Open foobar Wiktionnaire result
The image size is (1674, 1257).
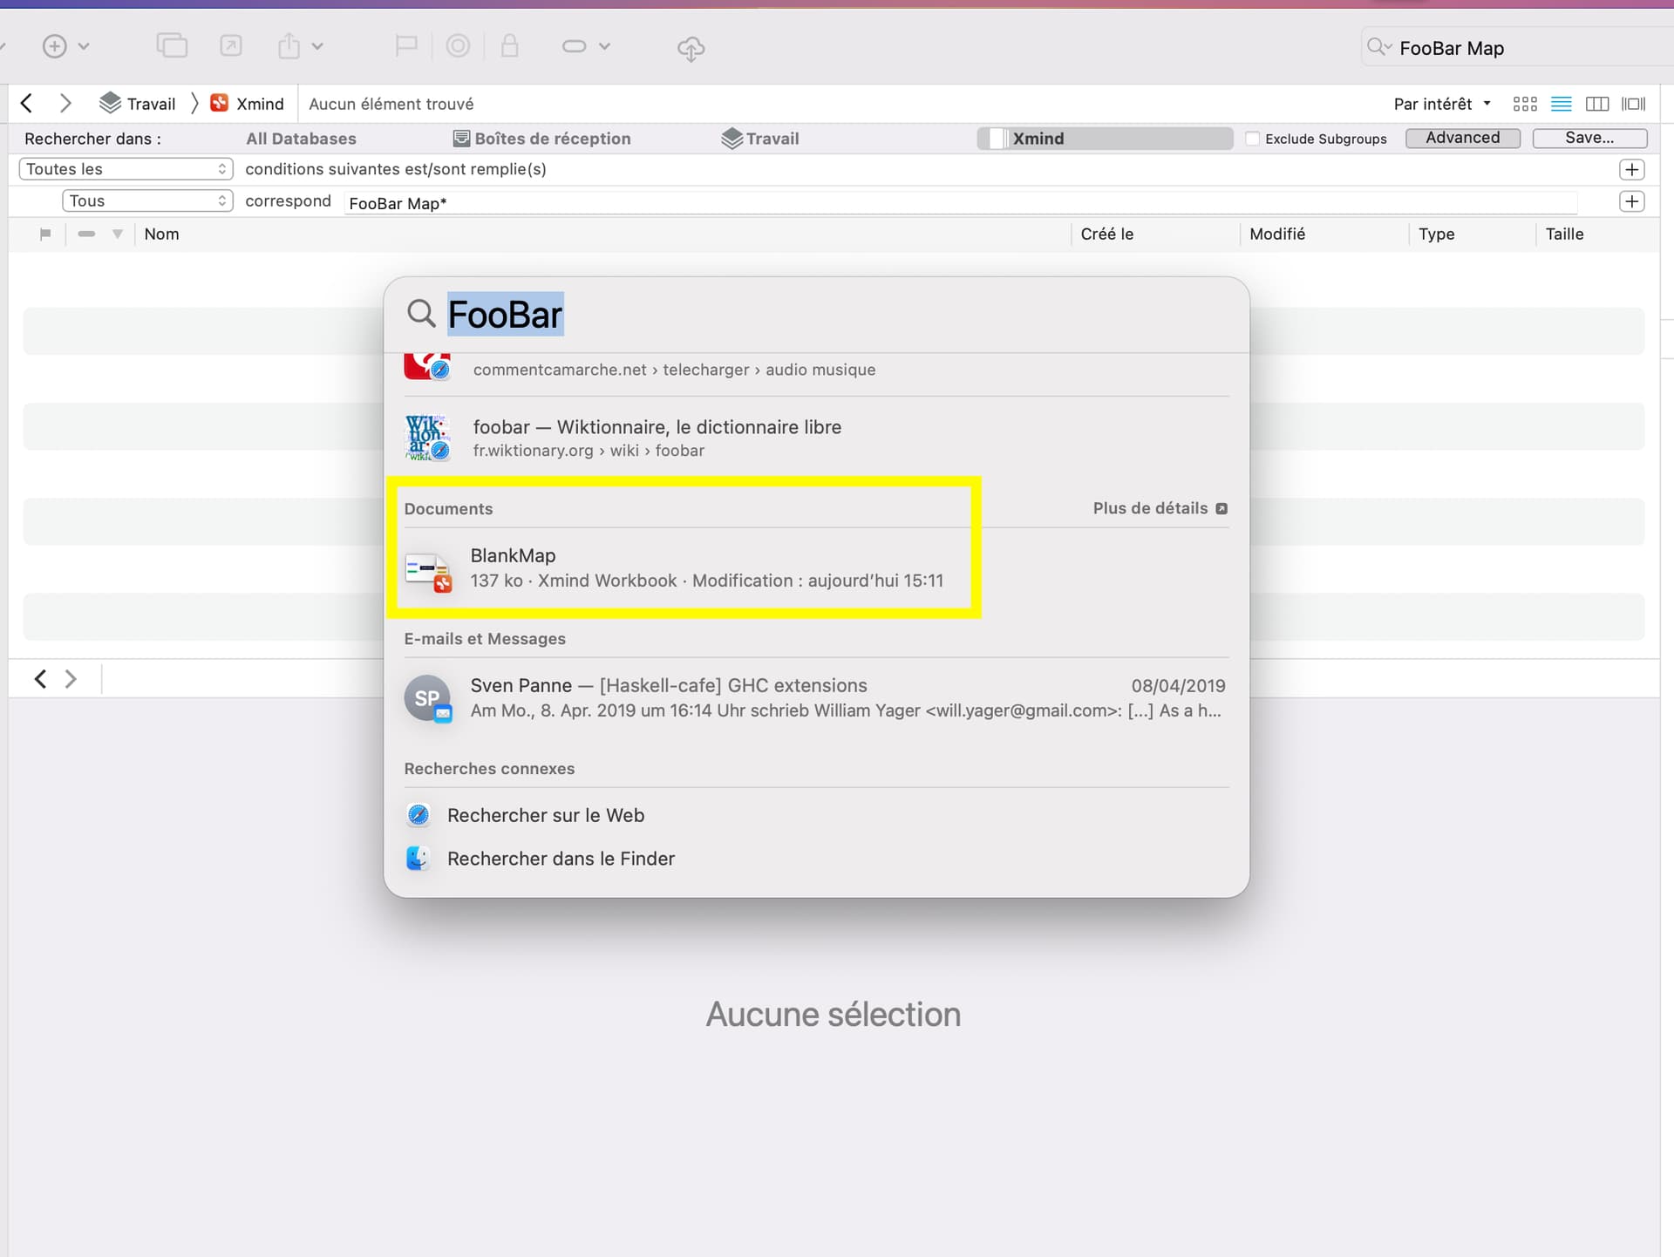[816, 438]
